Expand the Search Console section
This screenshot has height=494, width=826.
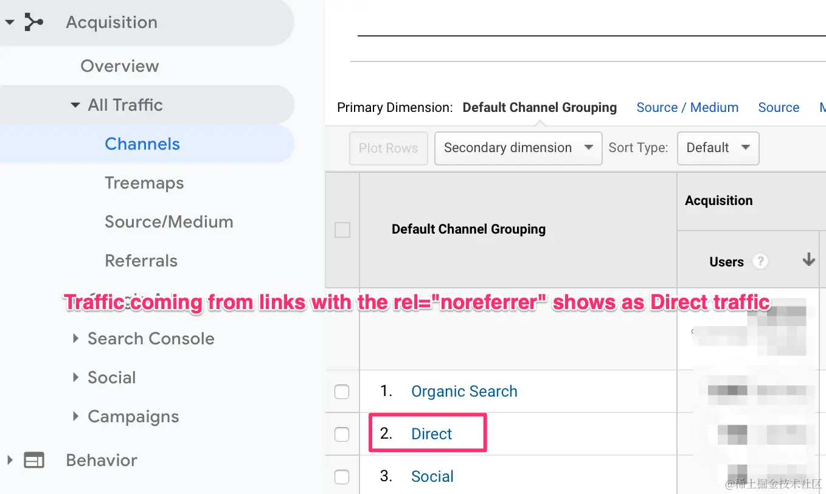(76, 338)
